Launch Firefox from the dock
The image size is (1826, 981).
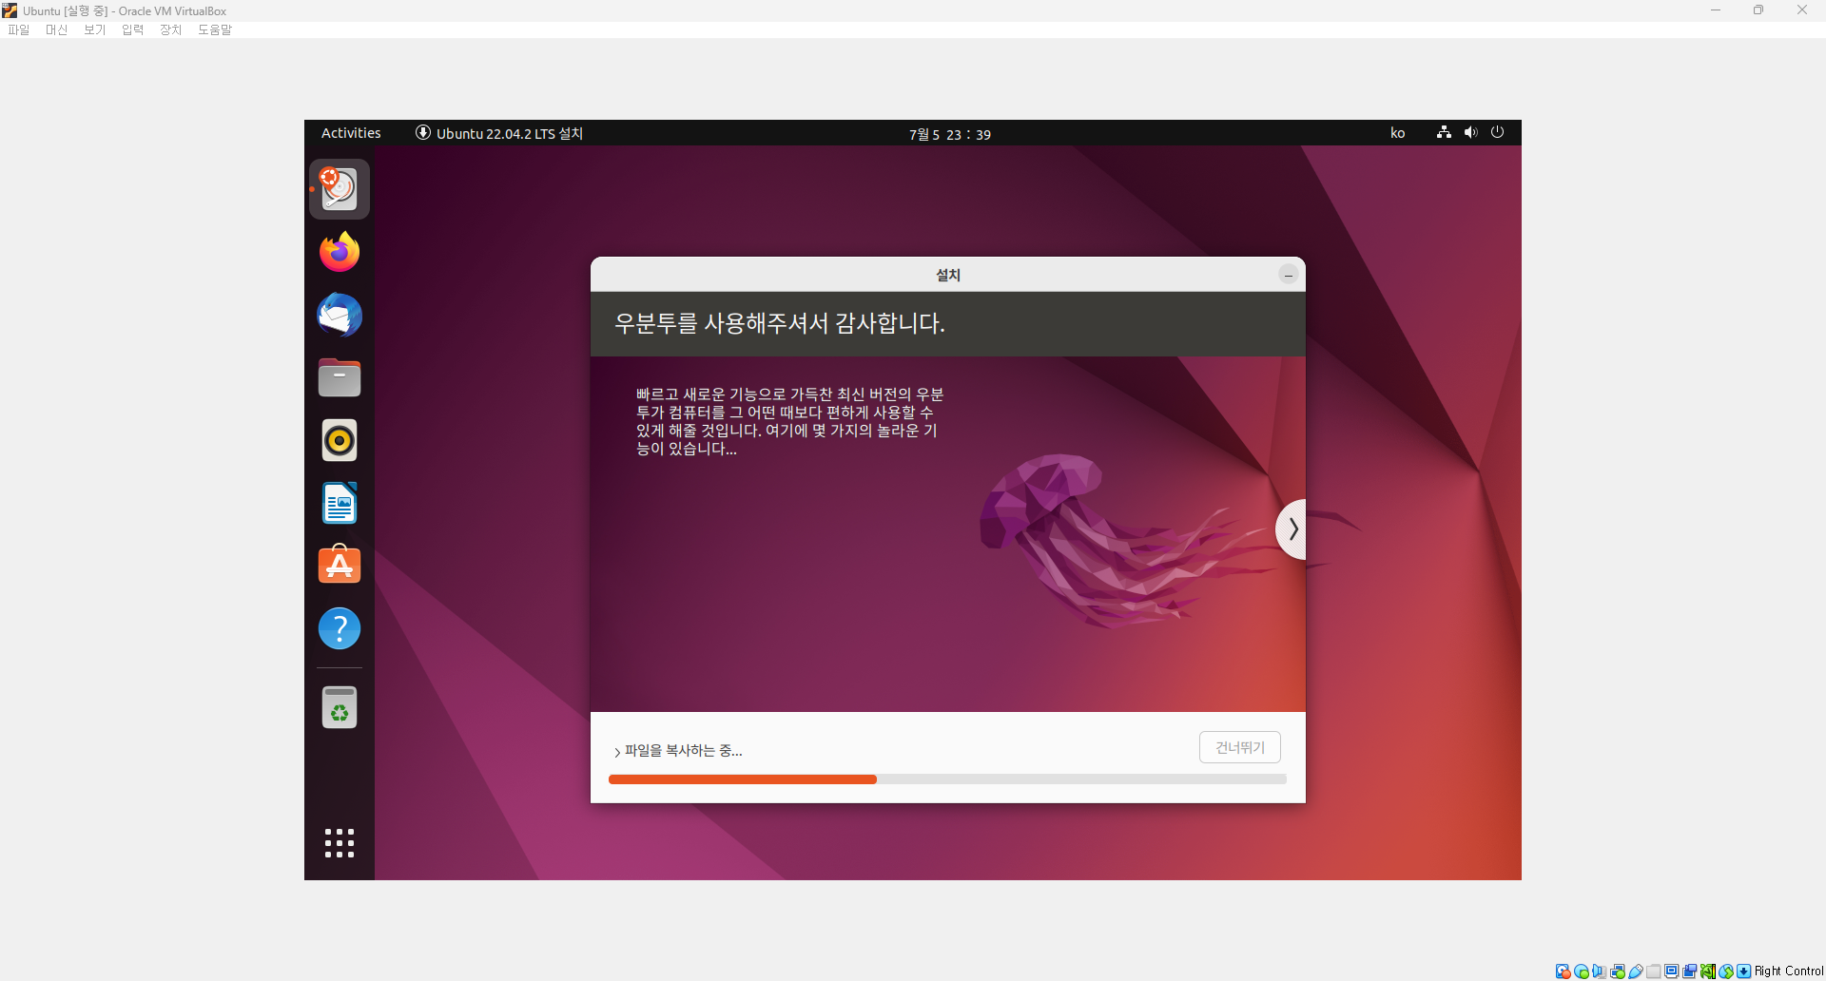point(340,252)
